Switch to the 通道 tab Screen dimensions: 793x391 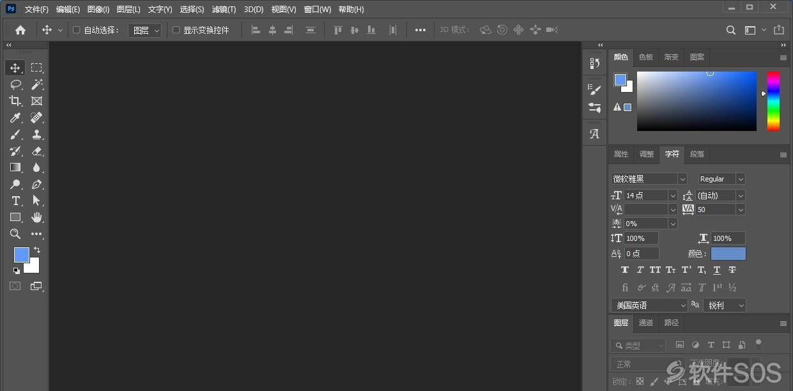[646, 323]
